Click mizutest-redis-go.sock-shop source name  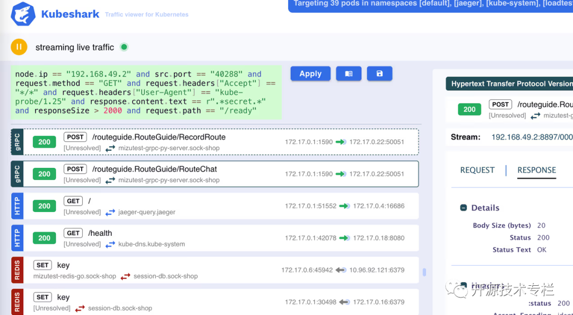point(75,276)
